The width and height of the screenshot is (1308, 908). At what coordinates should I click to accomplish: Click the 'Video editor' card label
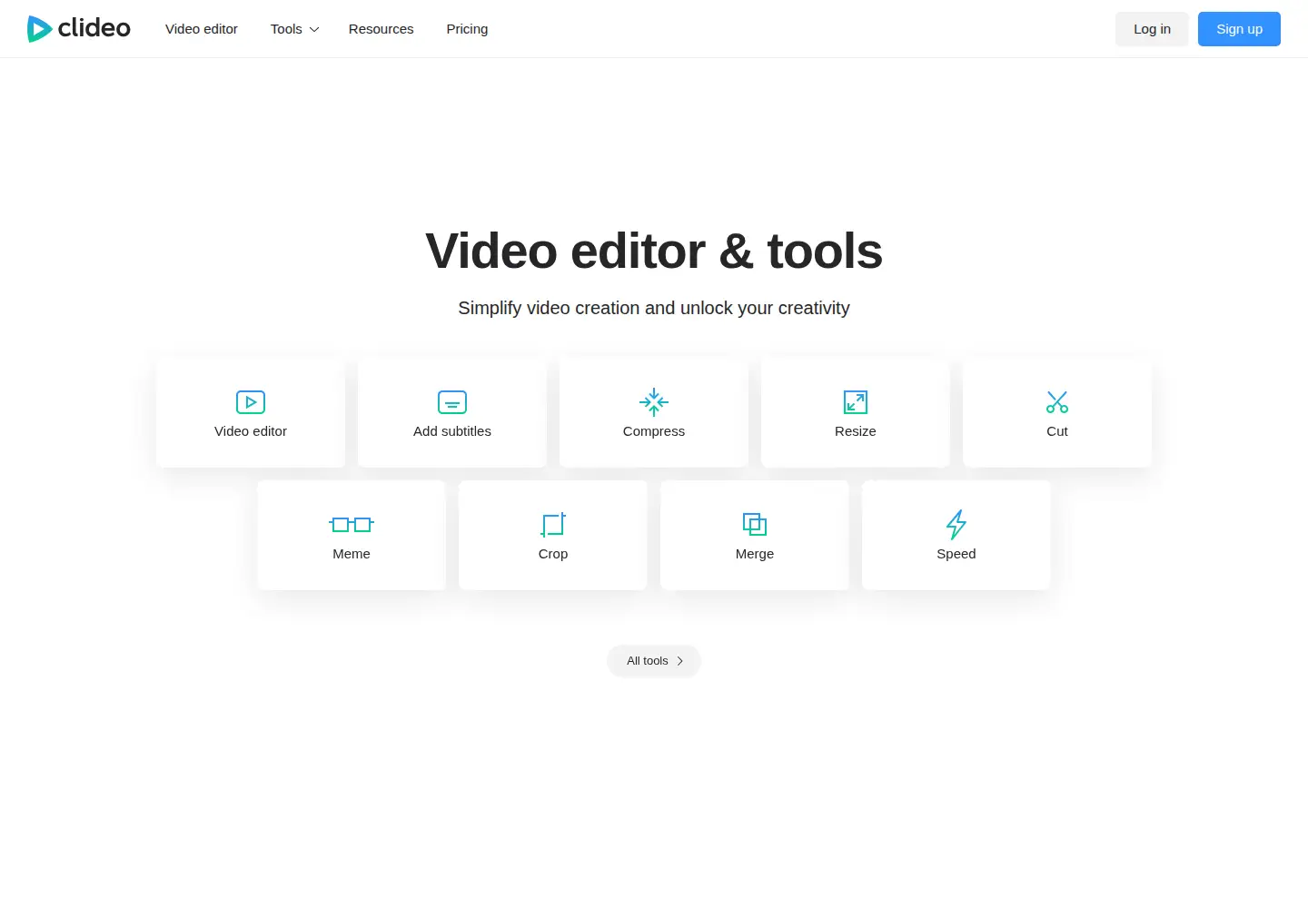(x=251, y=431)
